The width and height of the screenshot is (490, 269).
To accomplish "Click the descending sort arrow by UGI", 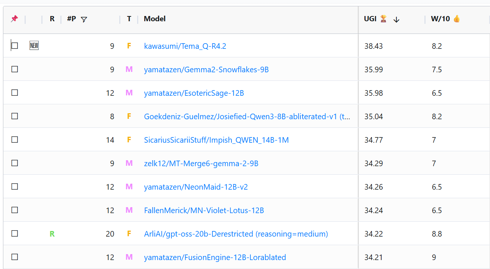I will [396, 20].
